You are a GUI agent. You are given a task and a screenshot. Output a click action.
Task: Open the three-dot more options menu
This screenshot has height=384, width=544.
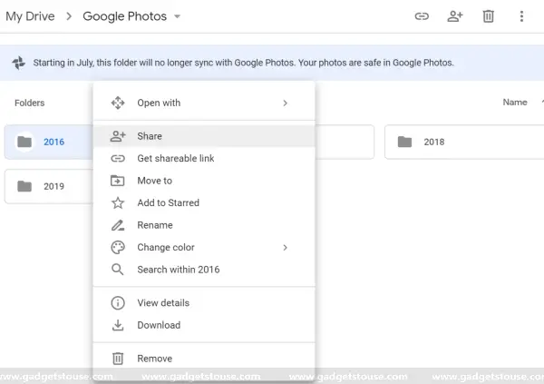click(521, 16)
